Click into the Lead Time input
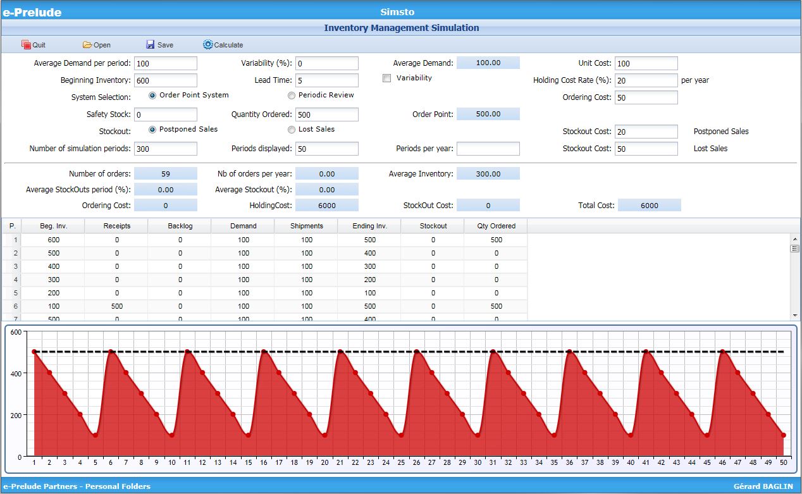This screenshot has width=802, height=494. pyautogui.click(x=326, y=80)
